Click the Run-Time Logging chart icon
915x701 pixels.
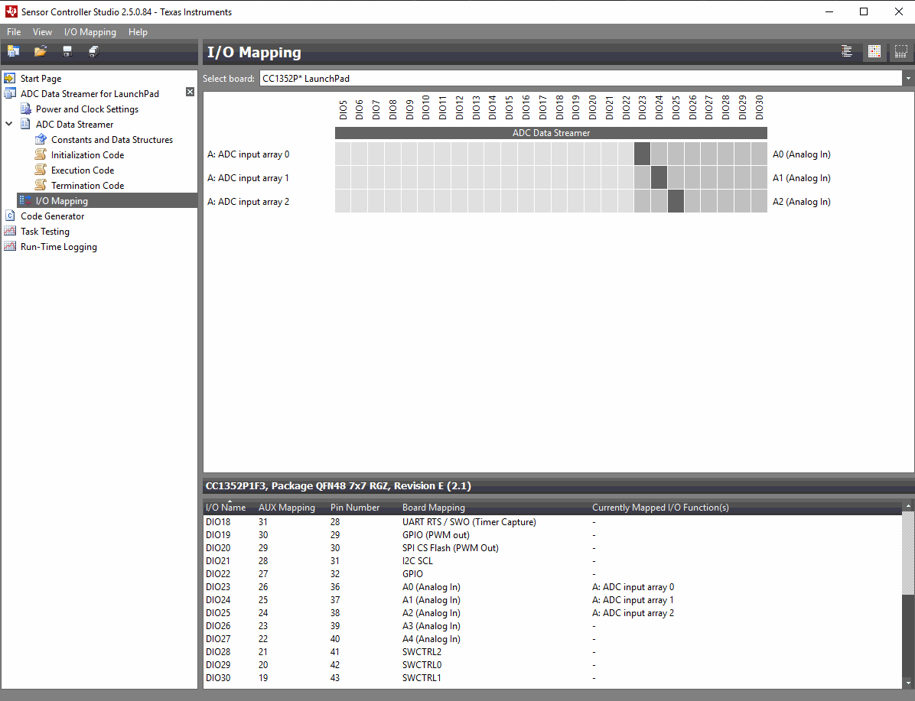click(10, 246)
